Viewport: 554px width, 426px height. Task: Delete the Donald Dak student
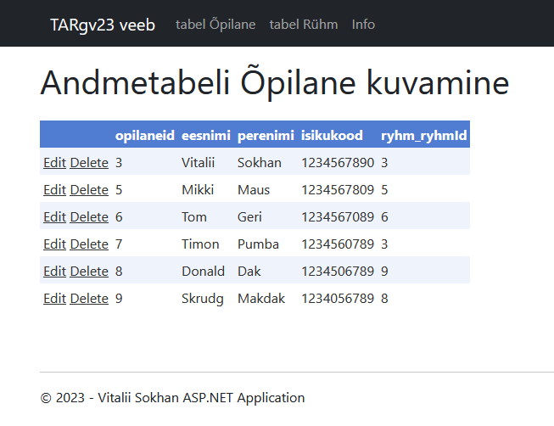[89, 272]
